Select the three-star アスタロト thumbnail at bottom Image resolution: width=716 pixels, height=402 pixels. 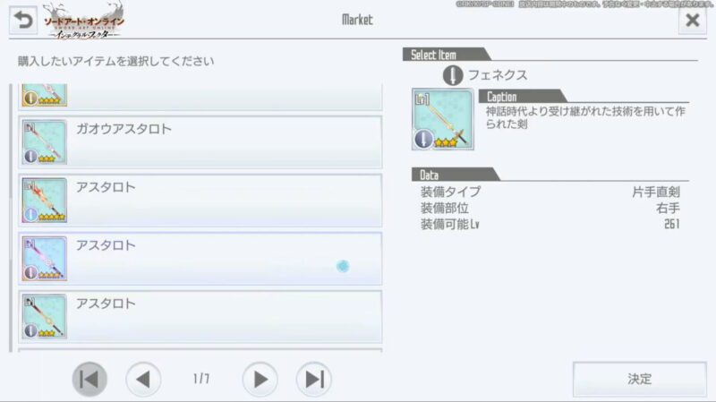coord(44,316)
